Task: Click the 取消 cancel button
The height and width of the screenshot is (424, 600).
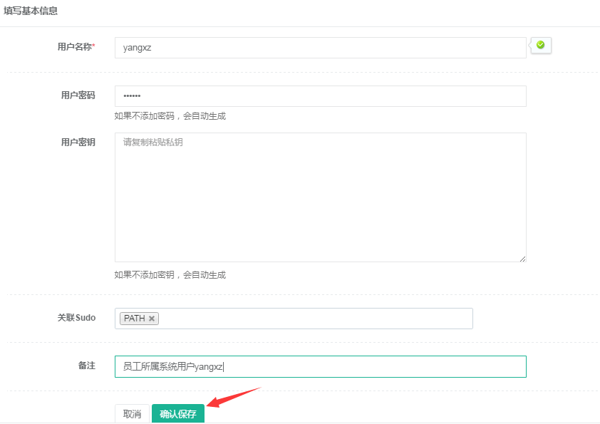Action: (131, 413)
